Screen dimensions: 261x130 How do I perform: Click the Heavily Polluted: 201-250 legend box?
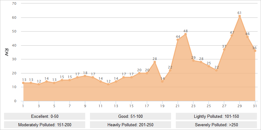(x=130, y=125)
